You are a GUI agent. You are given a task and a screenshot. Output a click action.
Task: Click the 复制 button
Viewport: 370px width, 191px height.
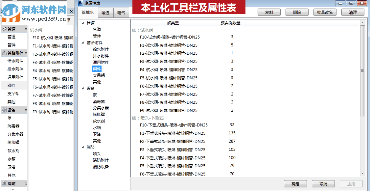pyautogui.click(x=269, y=13)
